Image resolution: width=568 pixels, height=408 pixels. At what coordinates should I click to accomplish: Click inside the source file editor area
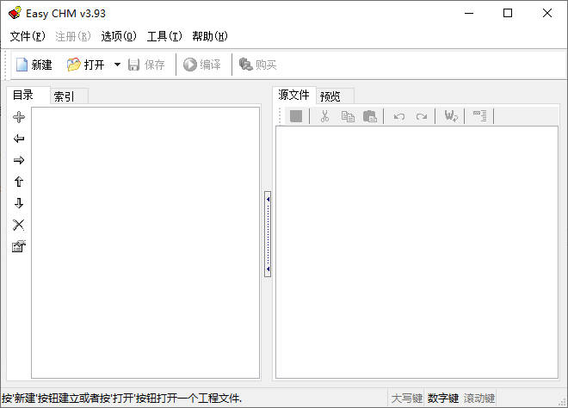[417, 252]
